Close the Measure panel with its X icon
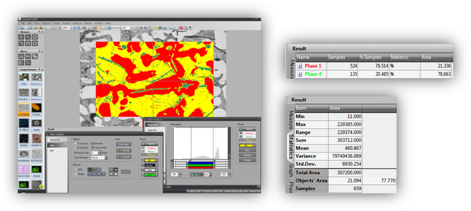The image size is (471, 211). click(x=42, y=32)
